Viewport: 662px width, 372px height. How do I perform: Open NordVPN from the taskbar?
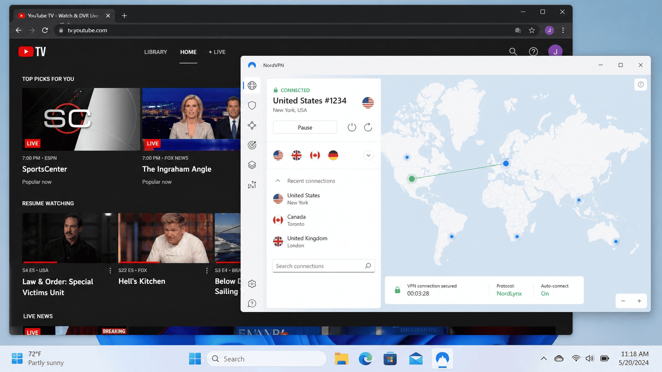tap(442, 359)
